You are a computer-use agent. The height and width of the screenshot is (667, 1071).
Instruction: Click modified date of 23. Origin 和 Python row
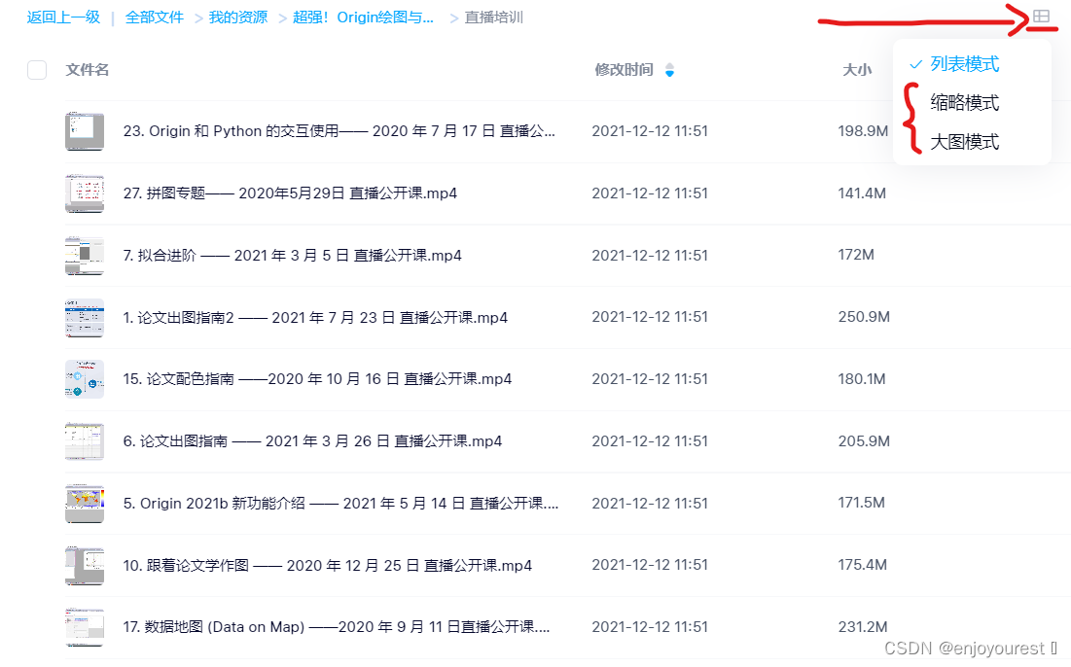coord(650,131)
